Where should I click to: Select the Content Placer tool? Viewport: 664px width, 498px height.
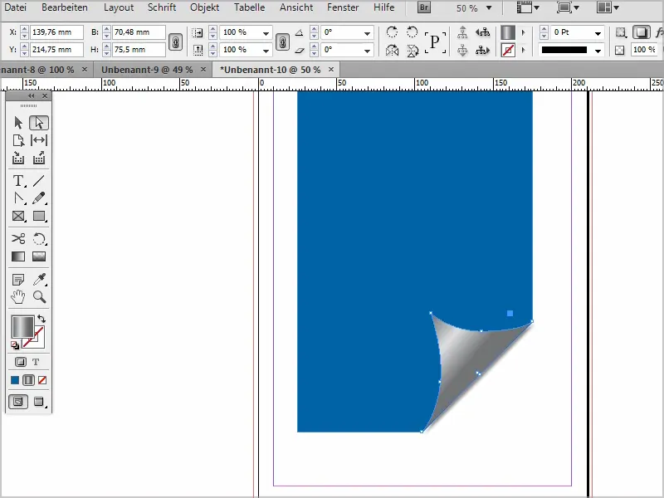click(x=39, y=158)
